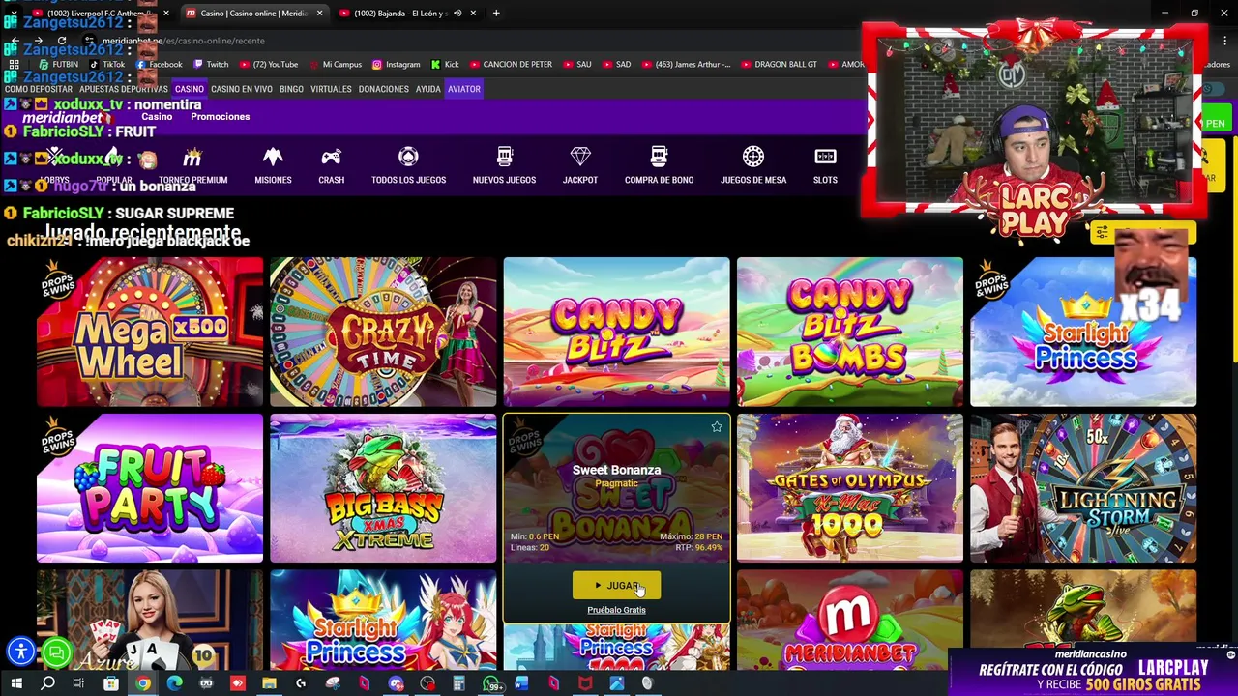This screenshot has height=696, width=1238.
Task: Open Gates of Olympus Xmas 1000
Action: pyautogui.click(x=850, y=488)
